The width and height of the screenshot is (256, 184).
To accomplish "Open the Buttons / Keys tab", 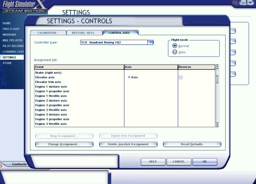I will (84, 33).
